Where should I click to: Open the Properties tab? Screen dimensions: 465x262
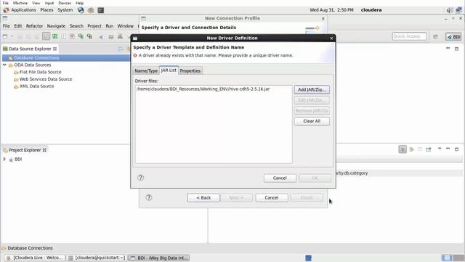coord(190,71)
